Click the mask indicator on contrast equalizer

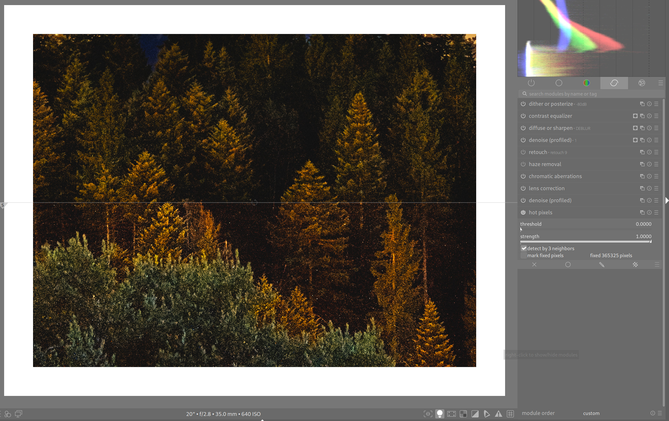tap(635, 116)
